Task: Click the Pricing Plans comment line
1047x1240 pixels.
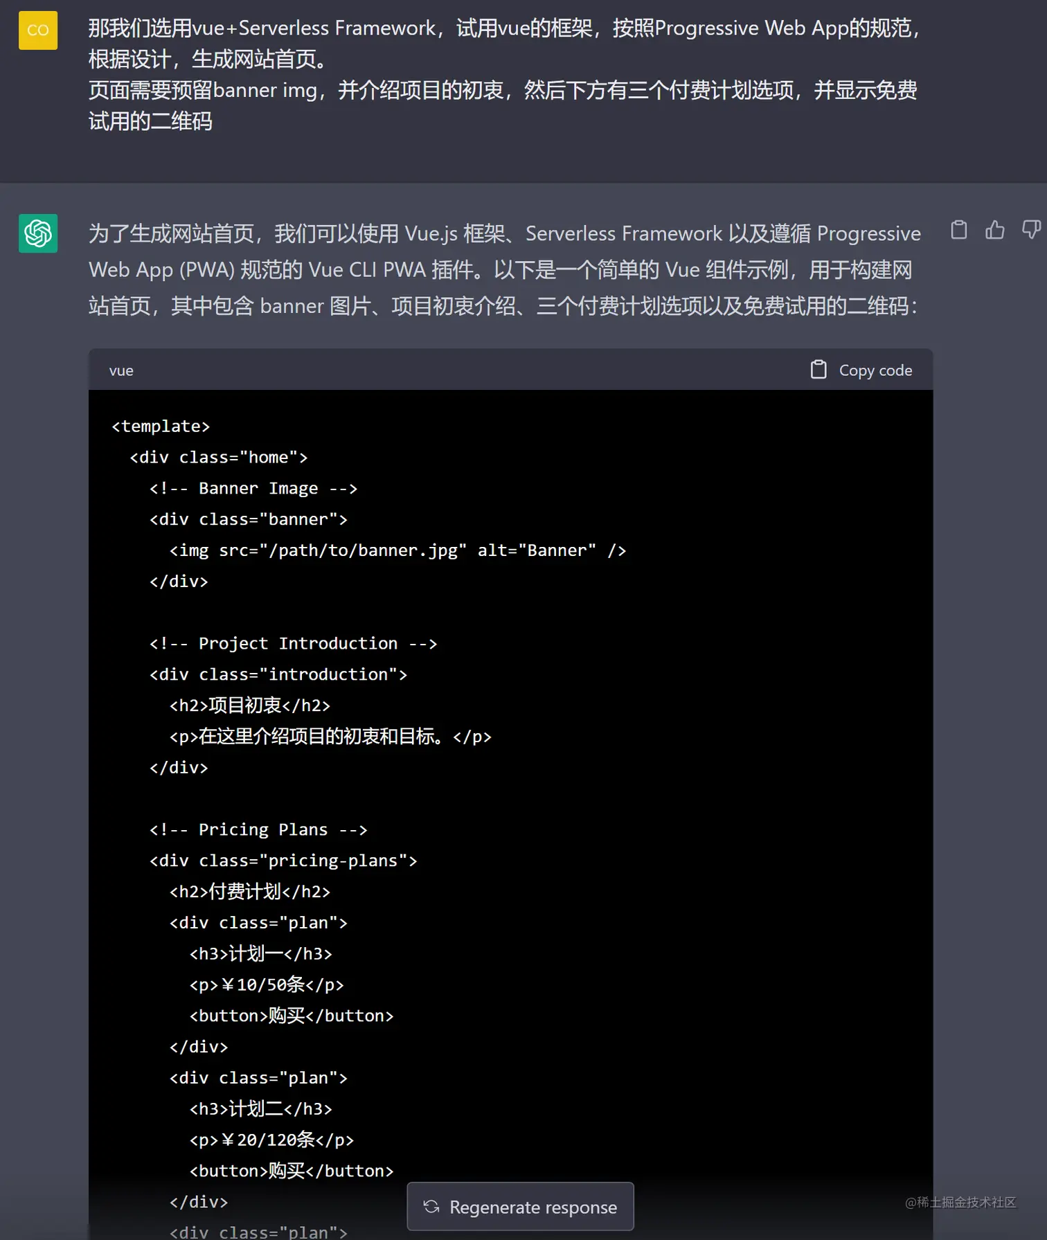Action: tap(258, 829)
